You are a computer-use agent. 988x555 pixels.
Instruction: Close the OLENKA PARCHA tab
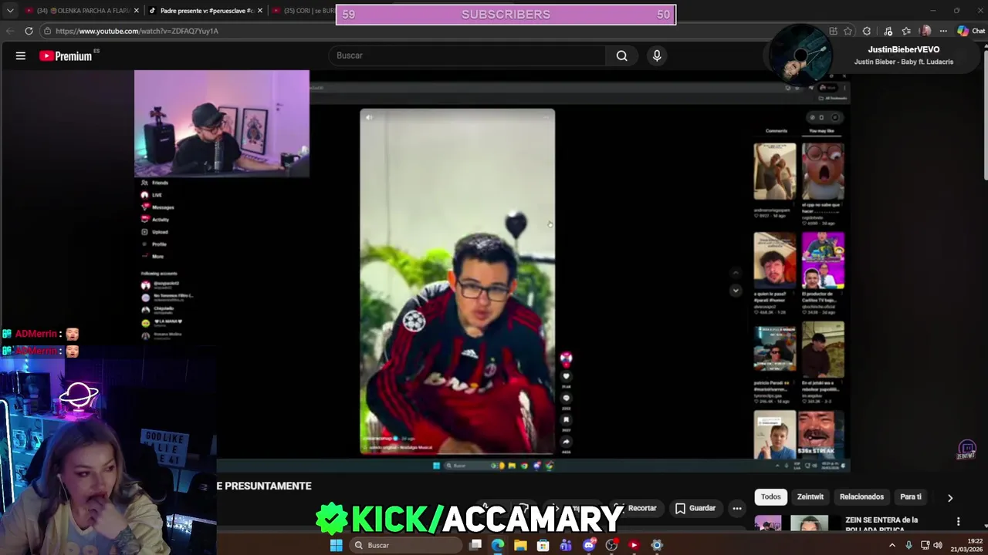[x=137, y=11]
